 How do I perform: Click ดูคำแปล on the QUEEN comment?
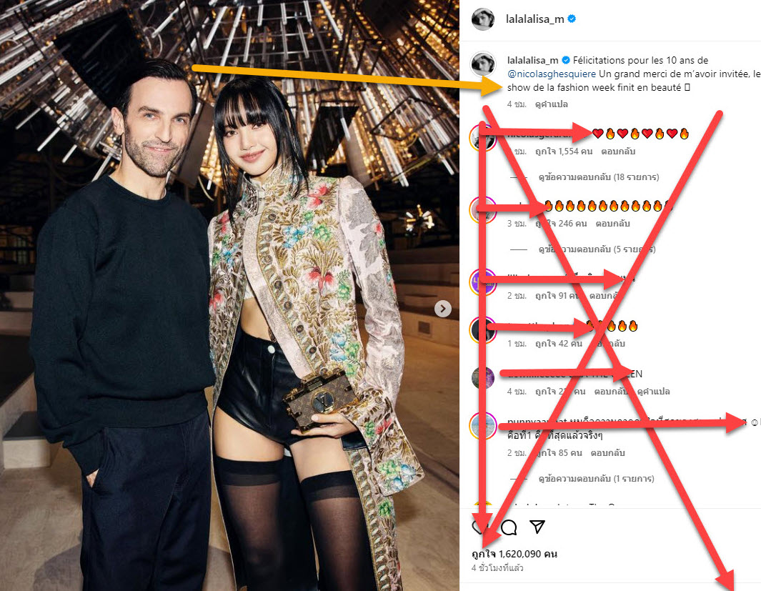click(653, 391)
